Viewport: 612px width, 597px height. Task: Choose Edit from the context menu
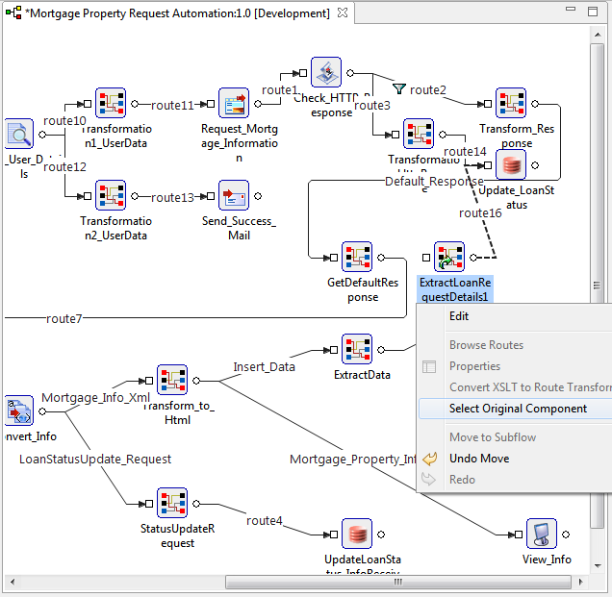459,316
